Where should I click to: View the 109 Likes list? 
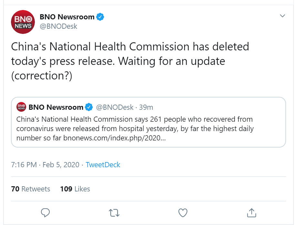(x=75, y=189)
